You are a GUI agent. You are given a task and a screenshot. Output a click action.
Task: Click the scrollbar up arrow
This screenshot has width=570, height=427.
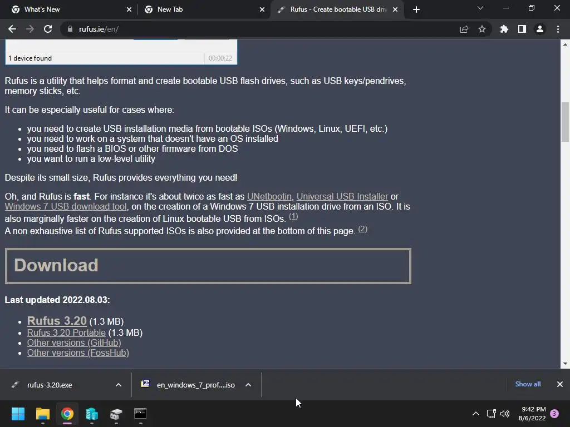tap(565, 44)
